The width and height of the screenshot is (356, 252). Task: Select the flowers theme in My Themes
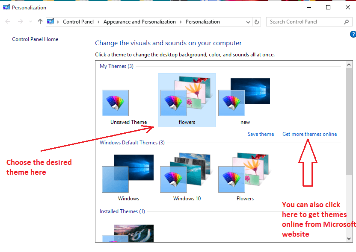187,100
